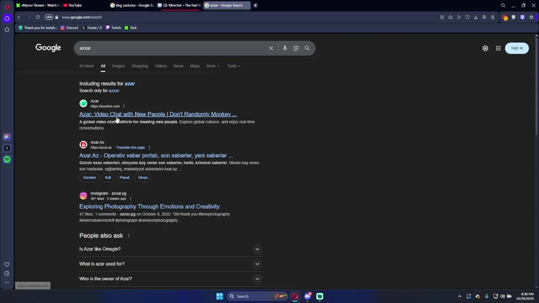Select the Videos results tab
Screen dimensions: 539x303
coord(161,66)
